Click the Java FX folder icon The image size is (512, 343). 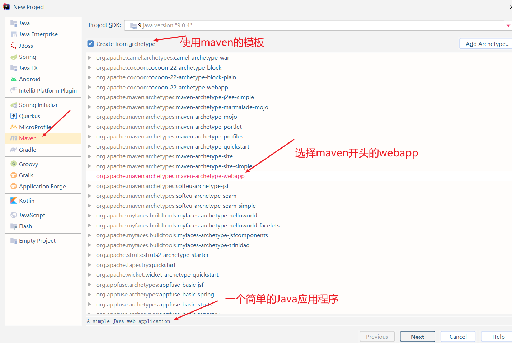click(x=14, y=68)
